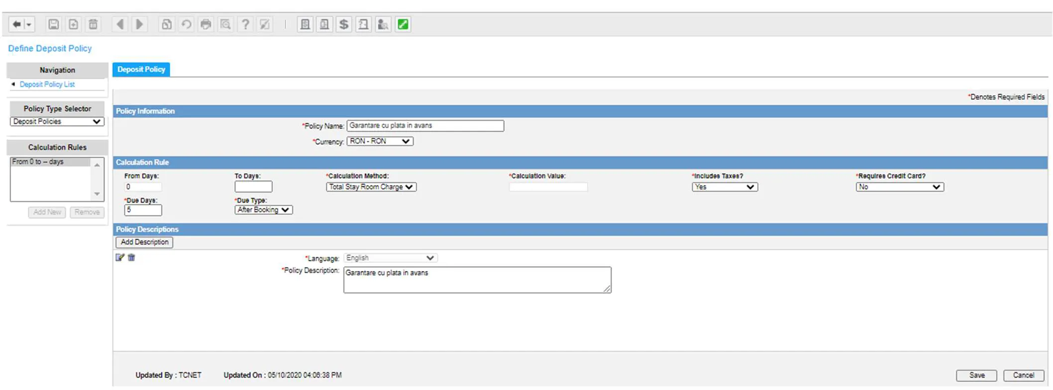Click the Remove button

[87, 212]
